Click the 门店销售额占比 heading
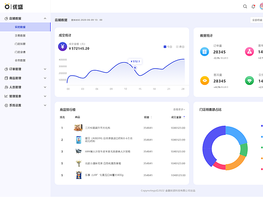 point(210,110)
